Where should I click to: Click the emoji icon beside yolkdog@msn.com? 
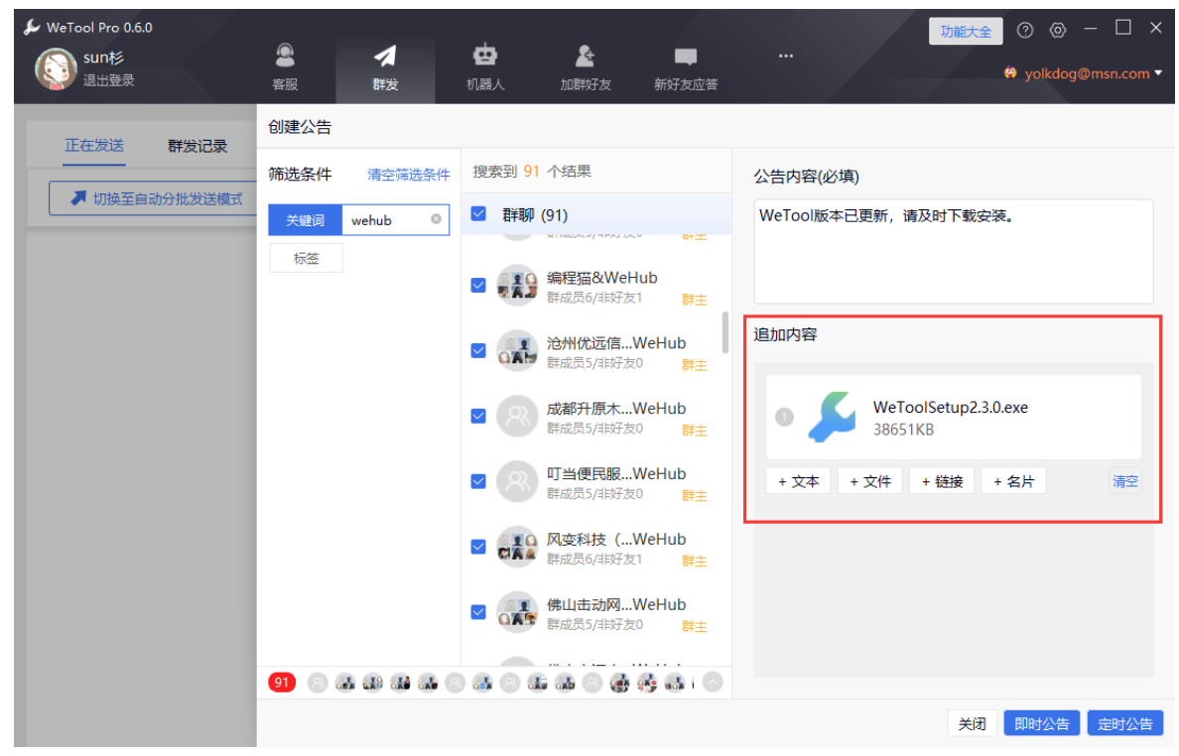click(x=1010, y=72)
